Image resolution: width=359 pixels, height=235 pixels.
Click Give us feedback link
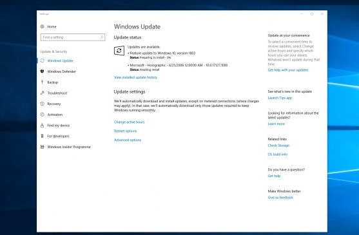point(280,197)
